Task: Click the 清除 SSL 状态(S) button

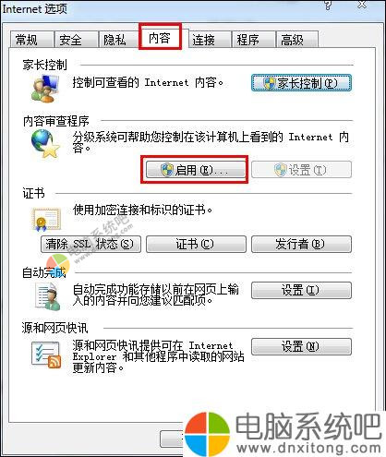Action: 90,245
